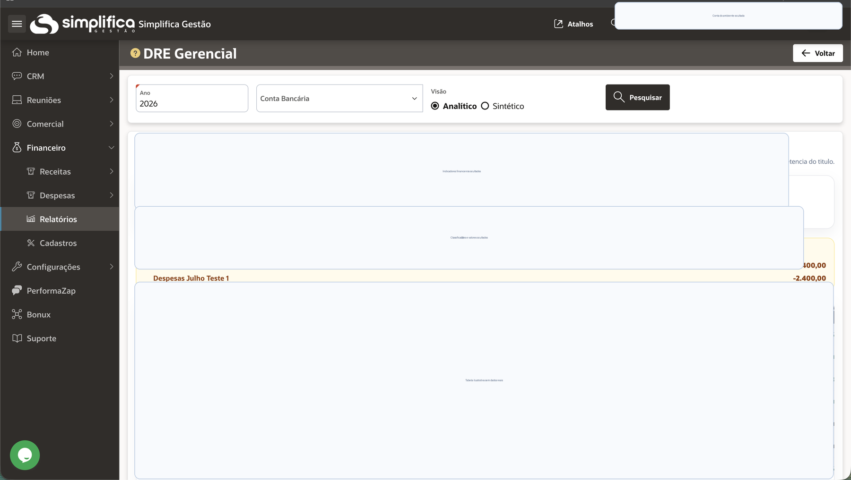Collapse the Financeiro sidebar section
851x480 pixels.
pyautogui.click(x=112, y=148)
